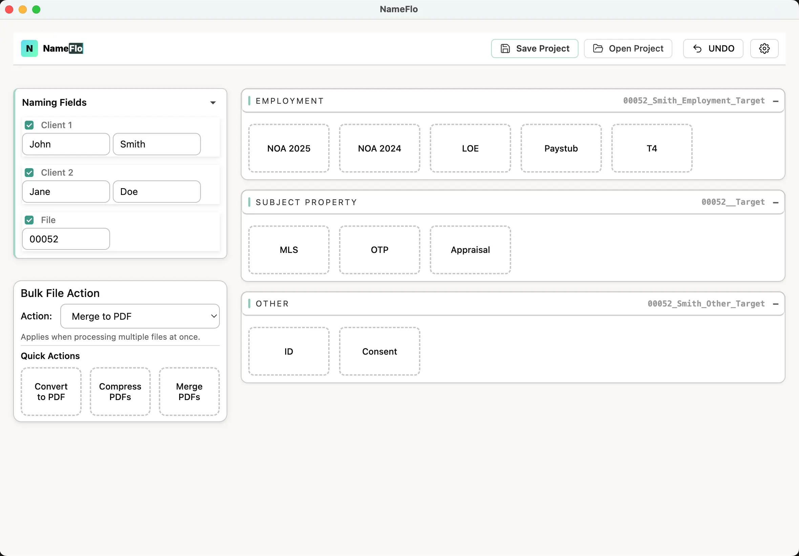Click the Consent tile under Other
Image resolution: width=799 pixels, height=556 pixels.
(x=379, y=351)
